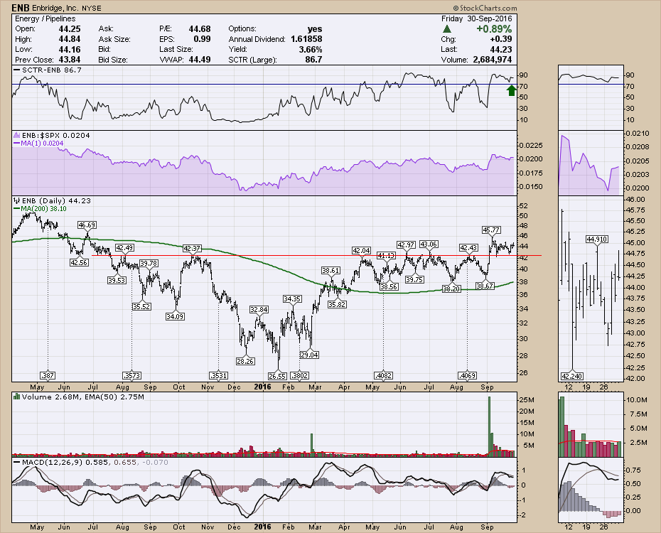
Task: Click the ENB:$SPX 0.0204 legend label
Action: (x=55, y=135)
